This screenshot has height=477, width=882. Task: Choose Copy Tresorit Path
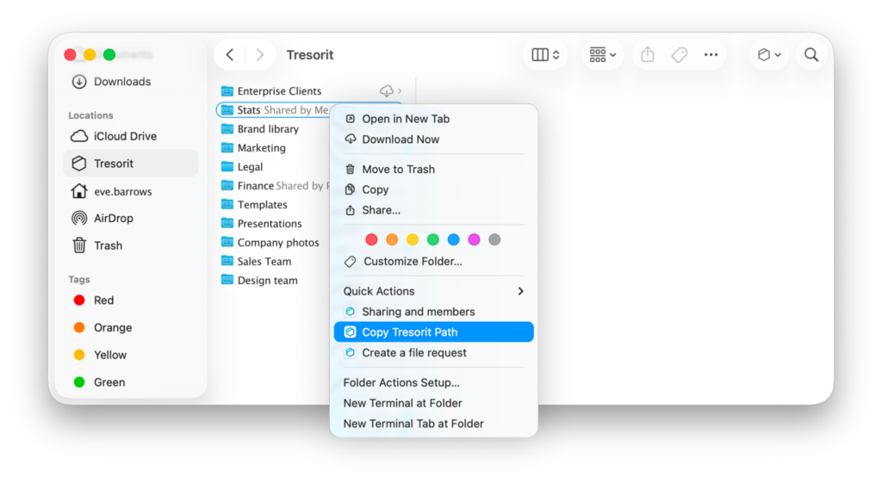coord(434,331)
